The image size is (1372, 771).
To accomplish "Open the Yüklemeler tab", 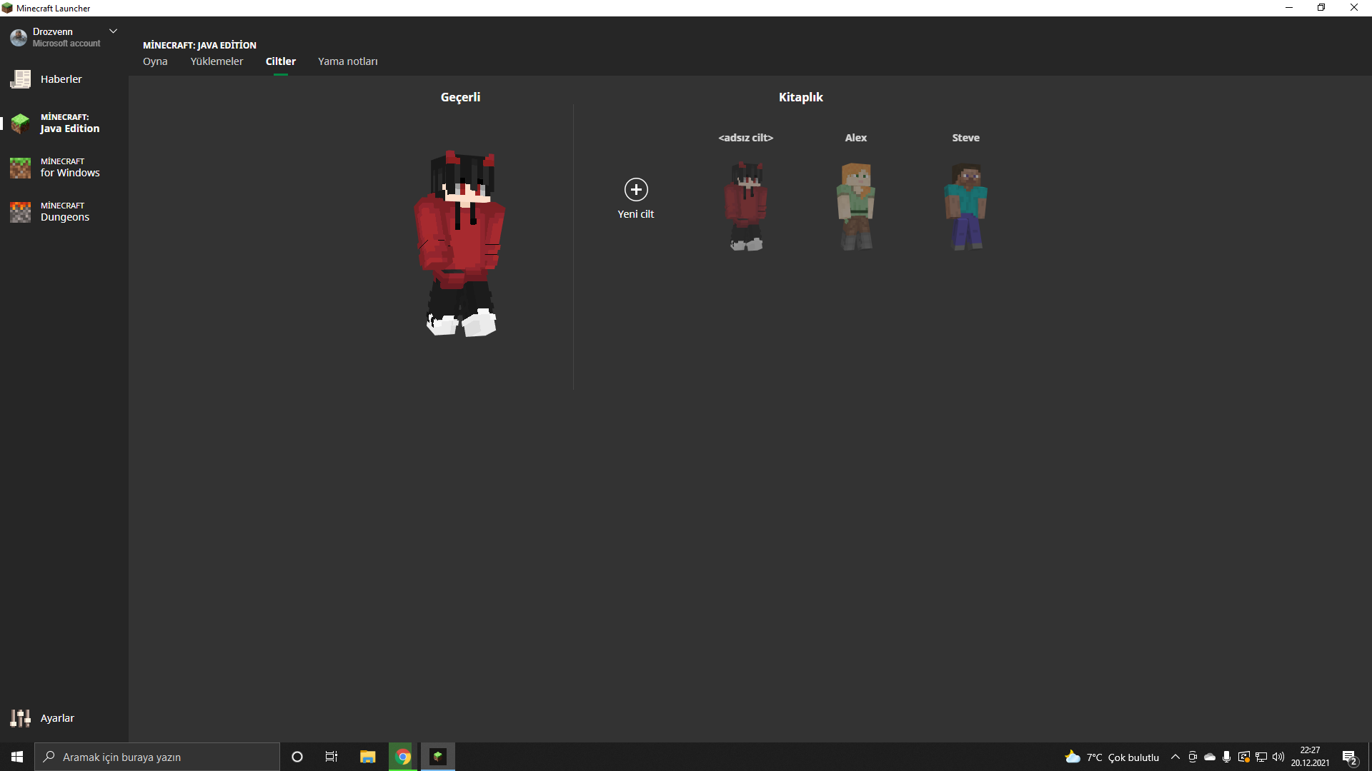I will tap(217, 61).
